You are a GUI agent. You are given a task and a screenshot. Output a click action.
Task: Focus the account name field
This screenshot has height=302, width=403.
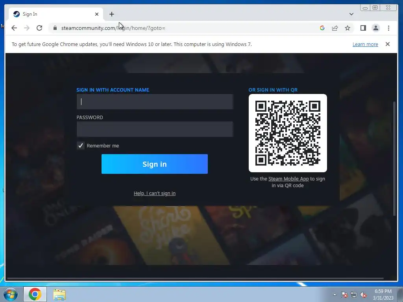pyautogui.click(x=155, y=102)
